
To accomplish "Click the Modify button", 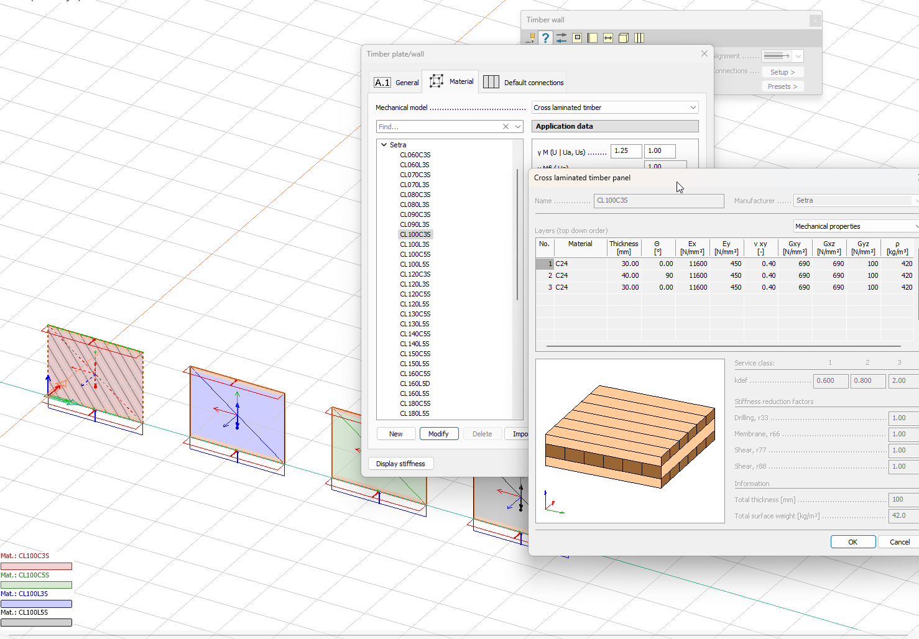I will 438,434.
